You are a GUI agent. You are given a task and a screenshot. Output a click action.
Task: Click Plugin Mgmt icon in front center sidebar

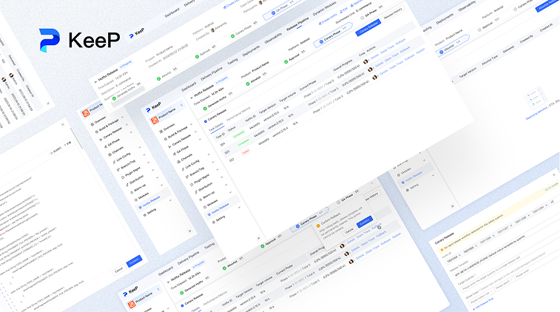click(x=192, y=185)
